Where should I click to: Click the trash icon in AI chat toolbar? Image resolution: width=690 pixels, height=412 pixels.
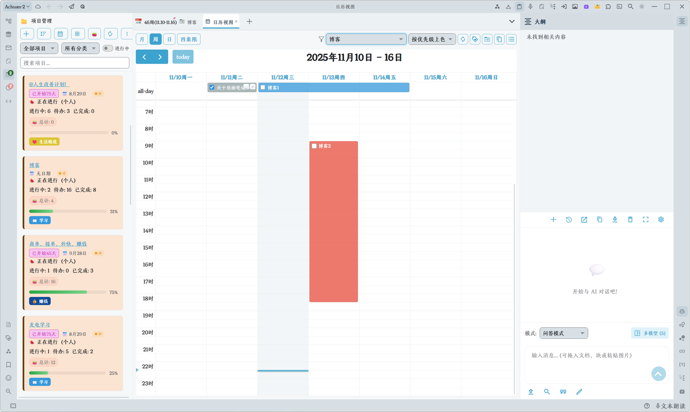click(630, 219)
